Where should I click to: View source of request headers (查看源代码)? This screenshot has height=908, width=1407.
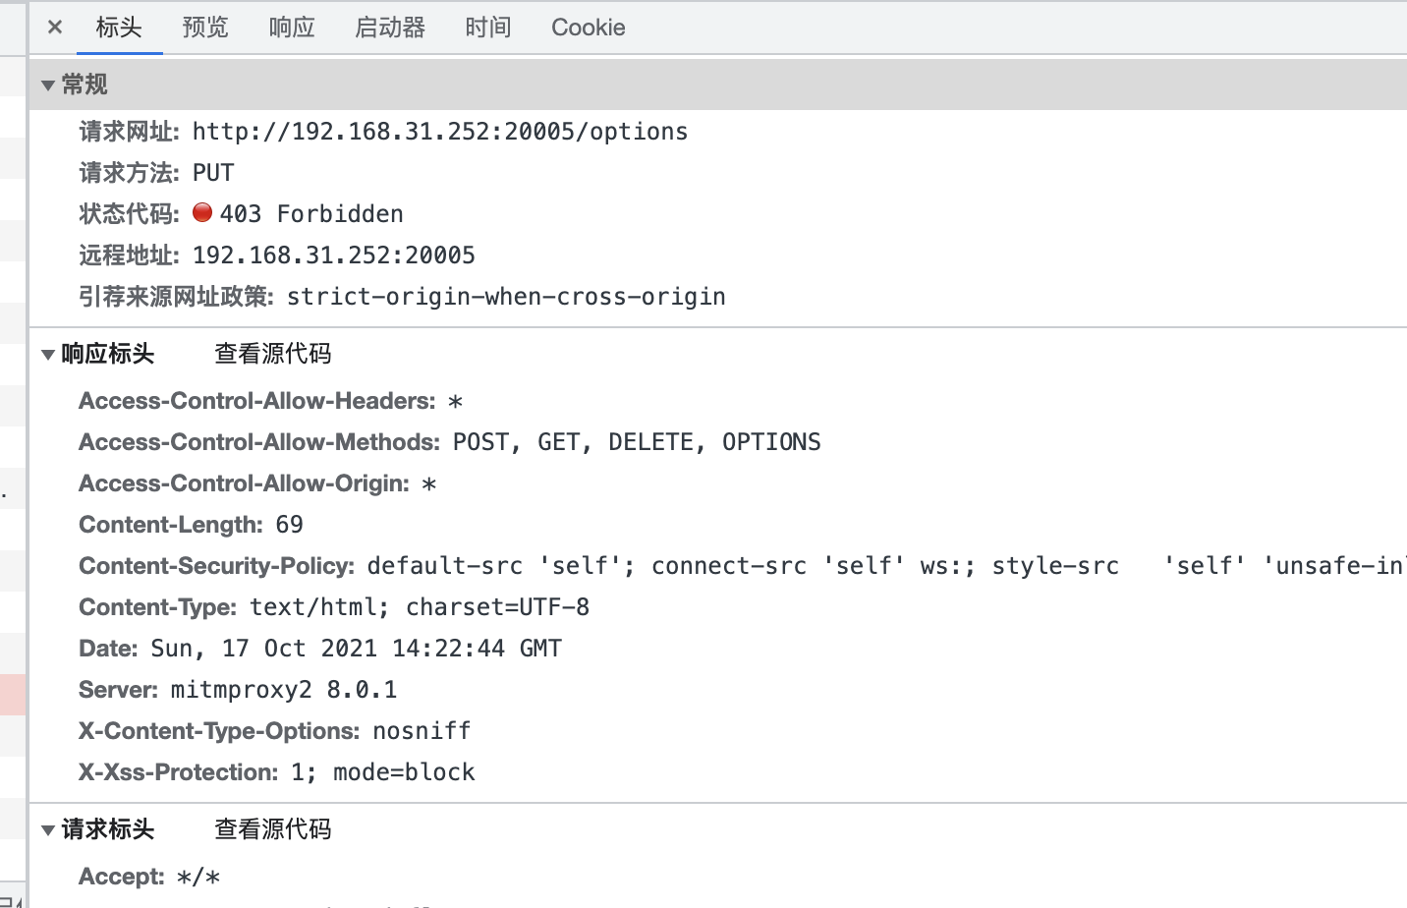(273, 829)
